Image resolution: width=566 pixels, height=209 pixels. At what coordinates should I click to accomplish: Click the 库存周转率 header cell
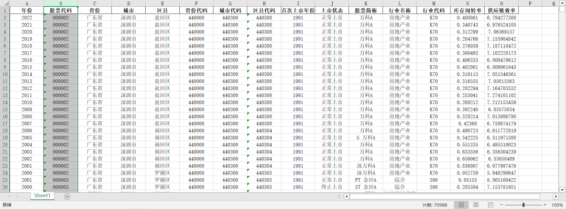tap(468, 10)
